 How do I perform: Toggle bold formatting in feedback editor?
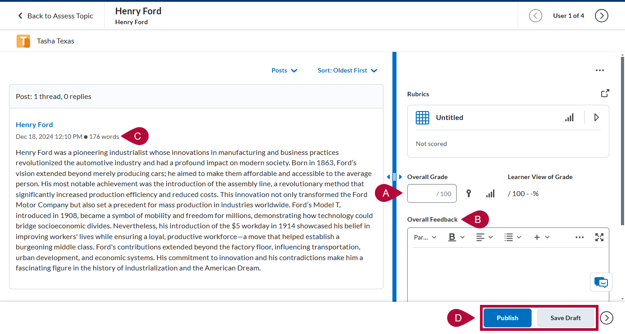point(452,237)
